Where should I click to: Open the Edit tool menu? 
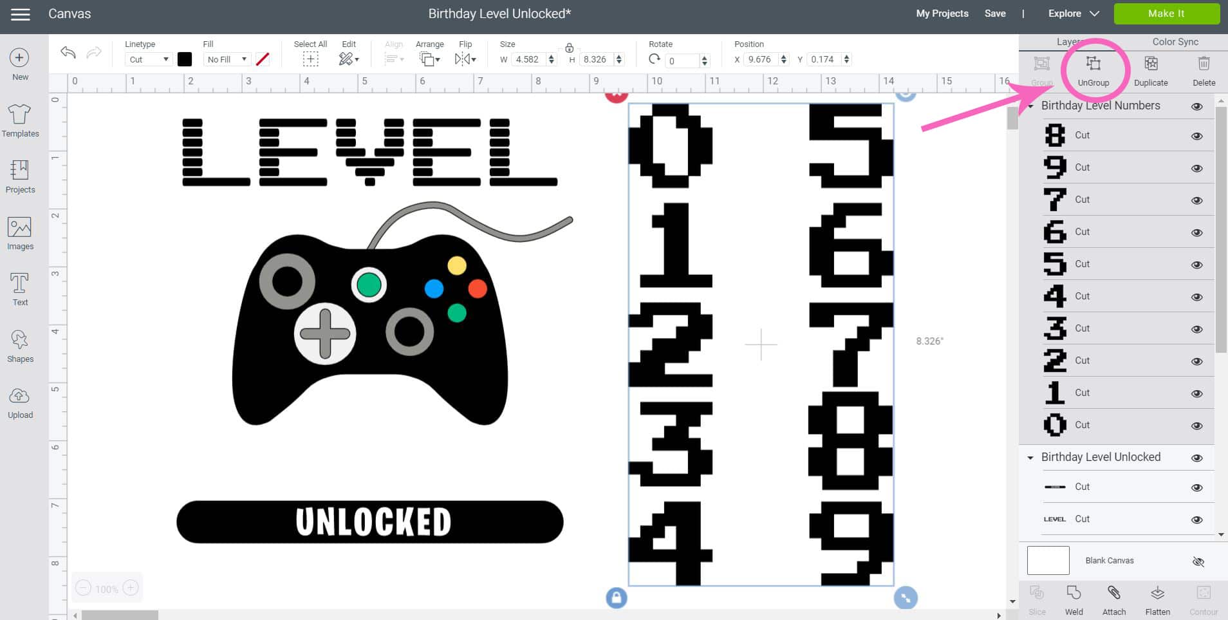point(348,59)
